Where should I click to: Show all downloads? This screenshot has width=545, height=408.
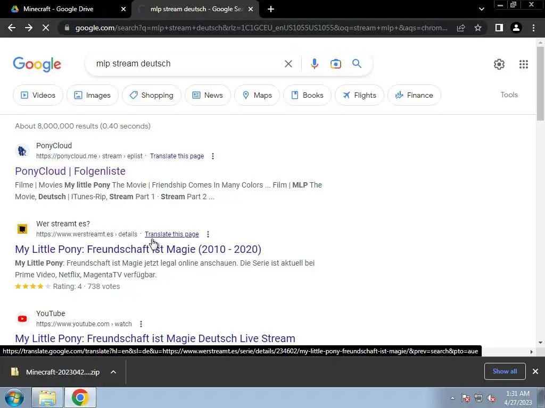(505, 371)
